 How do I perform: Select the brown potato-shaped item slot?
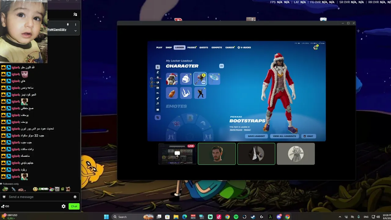click(x=172, y=93)
